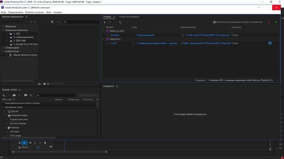Toggle the S solo button on A1 track
Image resolution: width=284 pixels, height=159 pixels.
(40, 143)
